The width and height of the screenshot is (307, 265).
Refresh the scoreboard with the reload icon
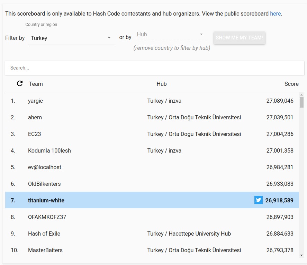click(x=20, y=84)
